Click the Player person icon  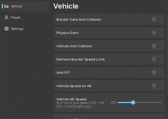click(7, 17)
